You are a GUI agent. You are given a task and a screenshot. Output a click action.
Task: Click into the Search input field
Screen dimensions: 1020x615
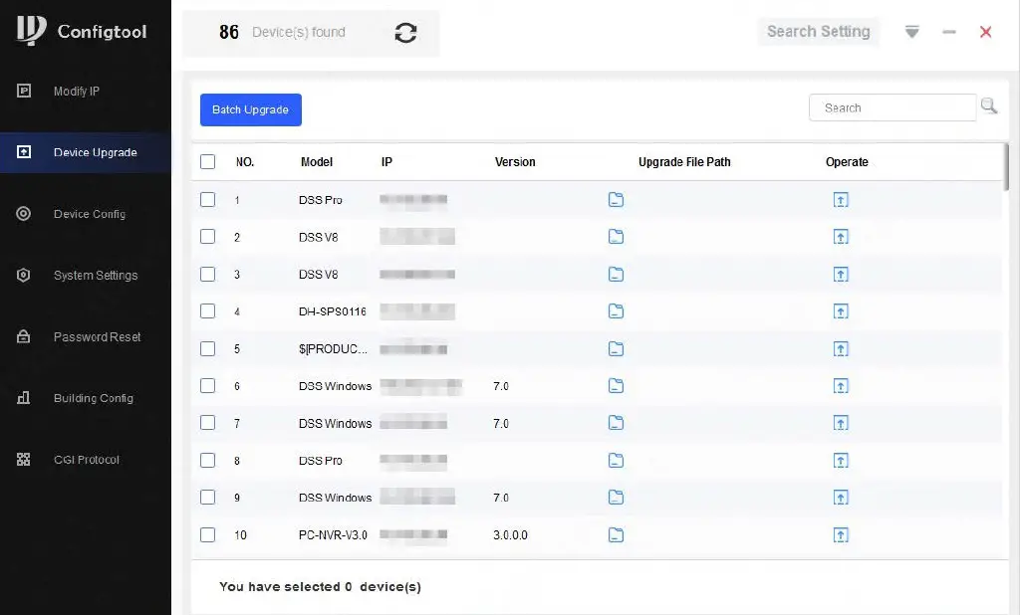click(892, 107)
